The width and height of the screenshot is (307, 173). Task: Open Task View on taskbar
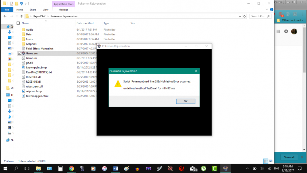click(27, 168)
